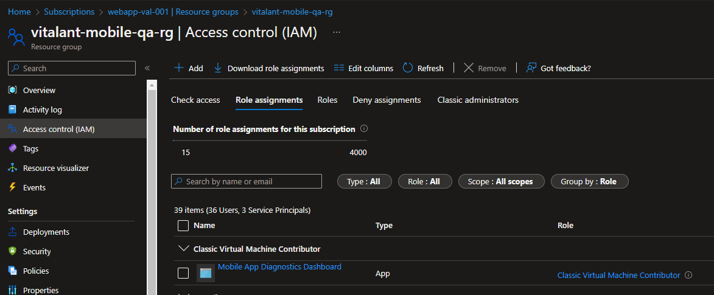Click the 39 items summary text

pyautogui.click(x=242, y=210)
